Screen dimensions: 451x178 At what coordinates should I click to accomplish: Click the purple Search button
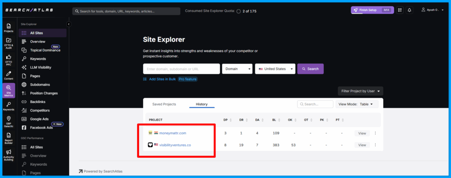tap(311, 69)
